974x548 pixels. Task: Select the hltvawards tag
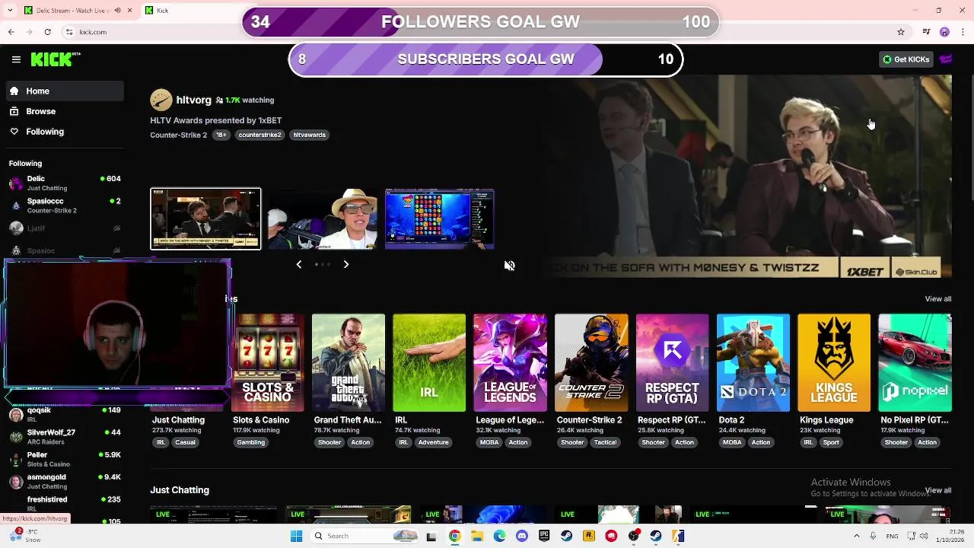click(x=309, y=135)
